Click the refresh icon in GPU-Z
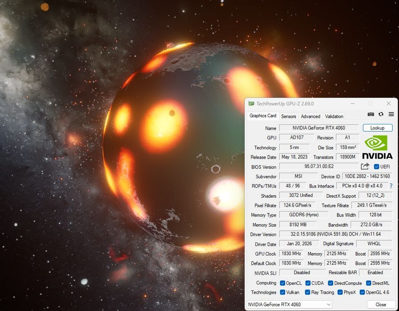This screenshot has width=399, height=311. (381, 114)
